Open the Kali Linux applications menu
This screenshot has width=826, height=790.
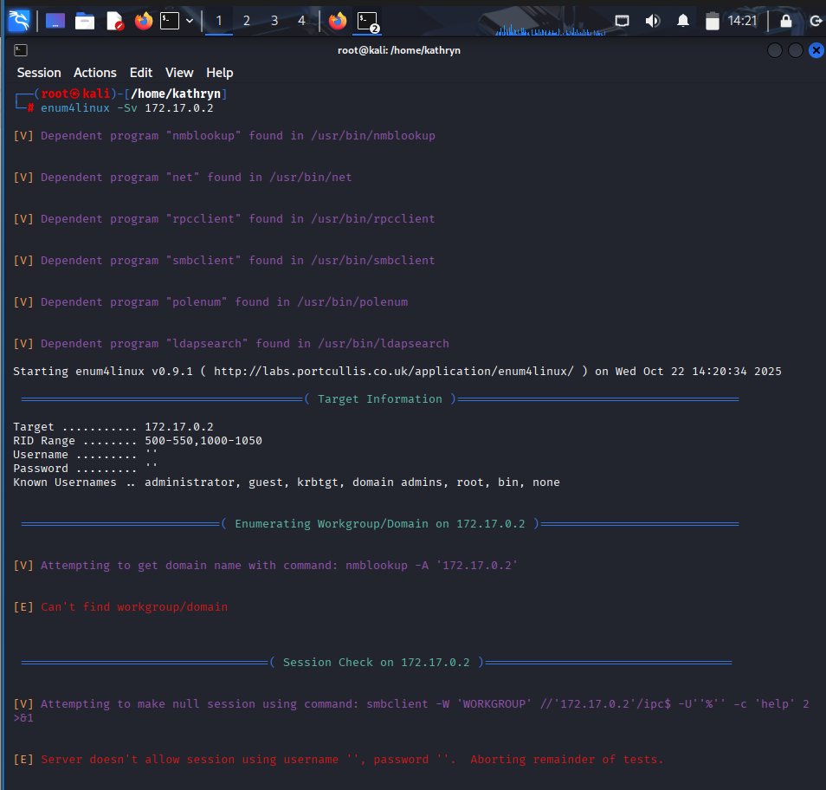pos(17,20)
